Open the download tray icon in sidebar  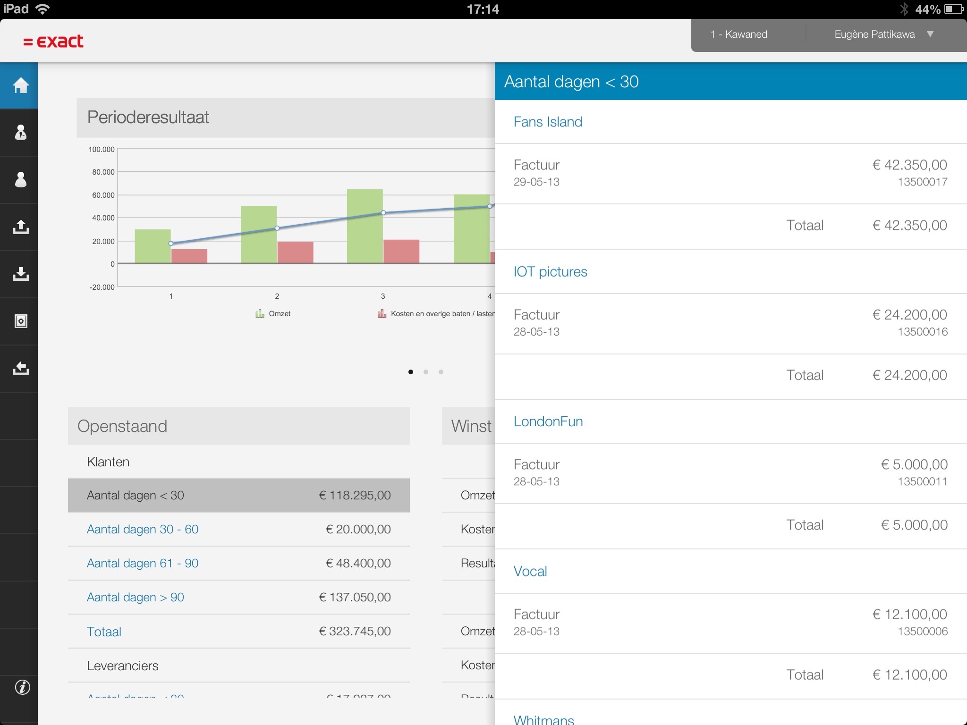click(20, 274)
